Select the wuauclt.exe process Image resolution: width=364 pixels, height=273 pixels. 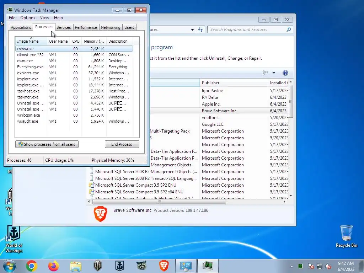tap(74, 121)
